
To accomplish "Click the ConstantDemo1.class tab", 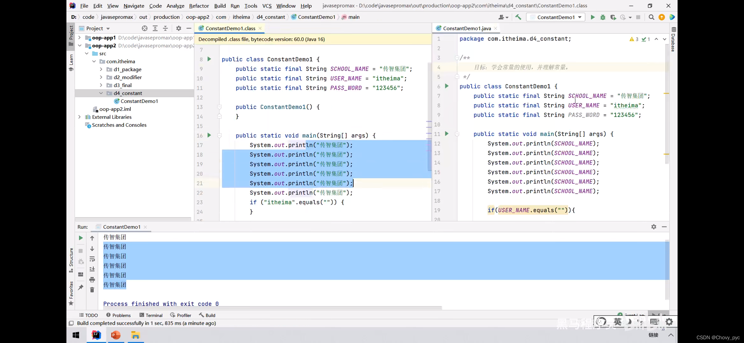I will tap(230, 28).
